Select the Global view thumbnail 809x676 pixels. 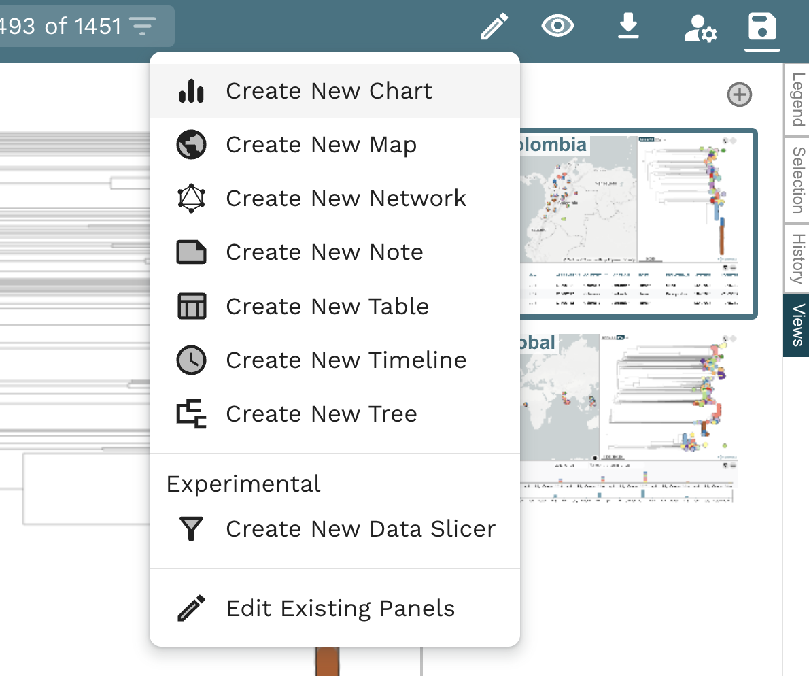627,418
